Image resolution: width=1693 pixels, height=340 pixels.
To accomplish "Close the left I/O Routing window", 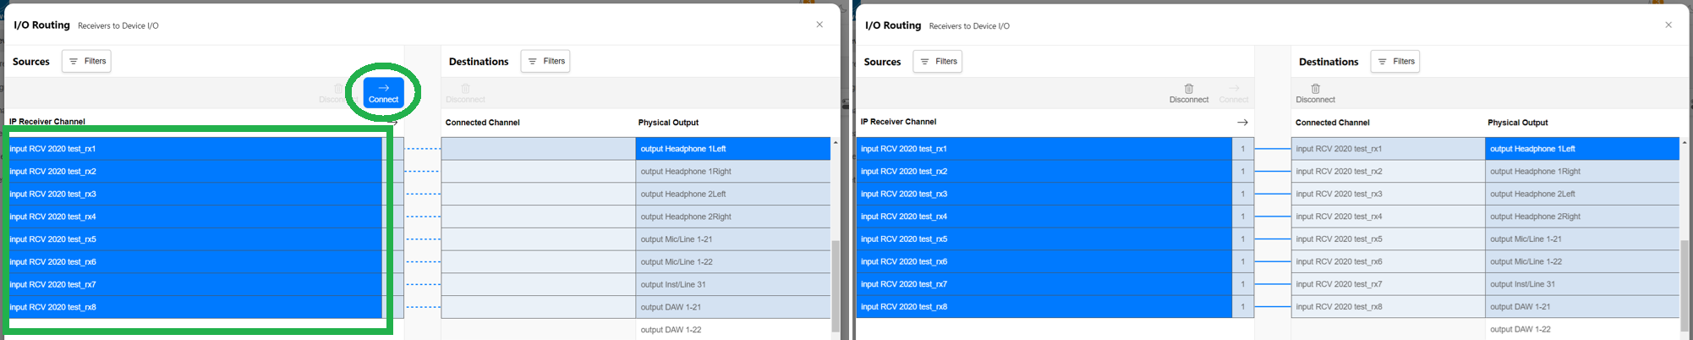I will (819, 25).
